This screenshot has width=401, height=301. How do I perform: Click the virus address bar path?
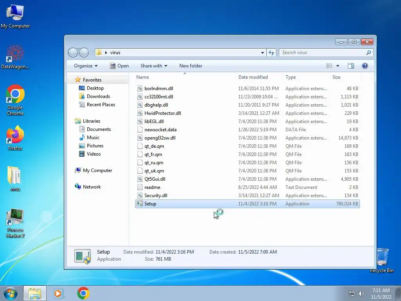[115, 53]
